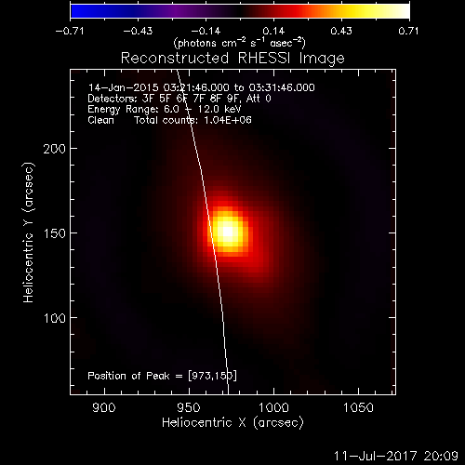Click the 'Heliocentric X (arcsec)' axis label

[232, 423]
